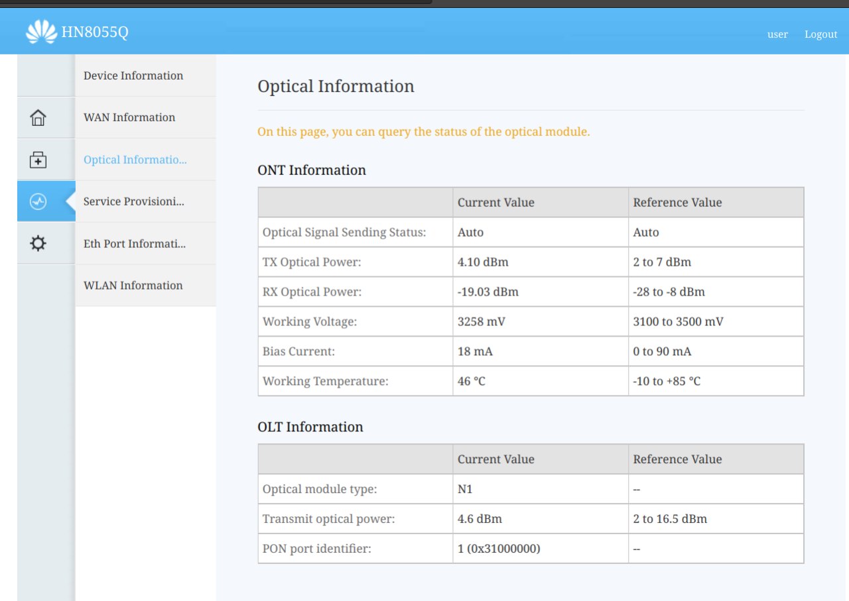Select the system status monitor icon
This screenshot has width=849, height=601.
38,201
